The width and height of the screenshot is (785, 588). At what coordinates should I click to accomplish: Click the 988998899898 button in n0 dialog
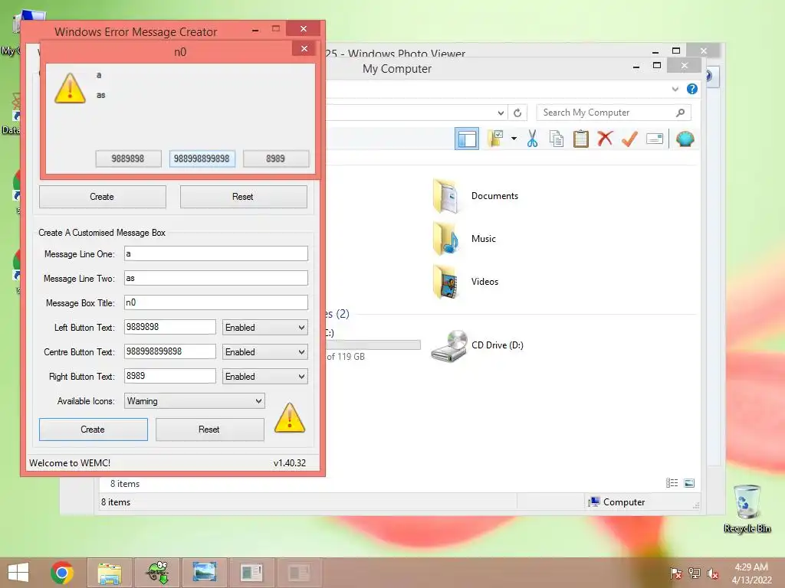coord(202,158)
